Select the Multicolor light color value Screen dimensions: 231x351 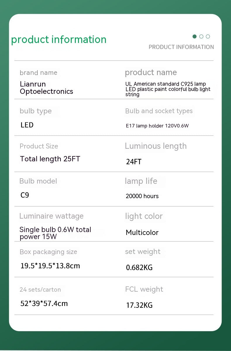pos(142,233)
